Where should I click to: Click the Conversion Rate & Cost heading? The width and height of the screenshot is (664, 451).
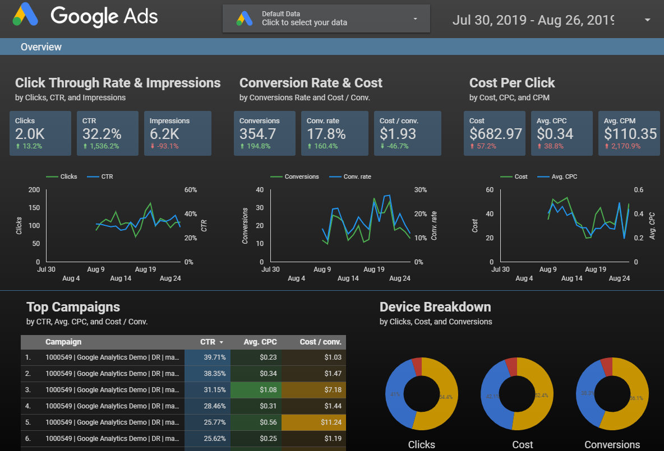[x=311, y=83]
